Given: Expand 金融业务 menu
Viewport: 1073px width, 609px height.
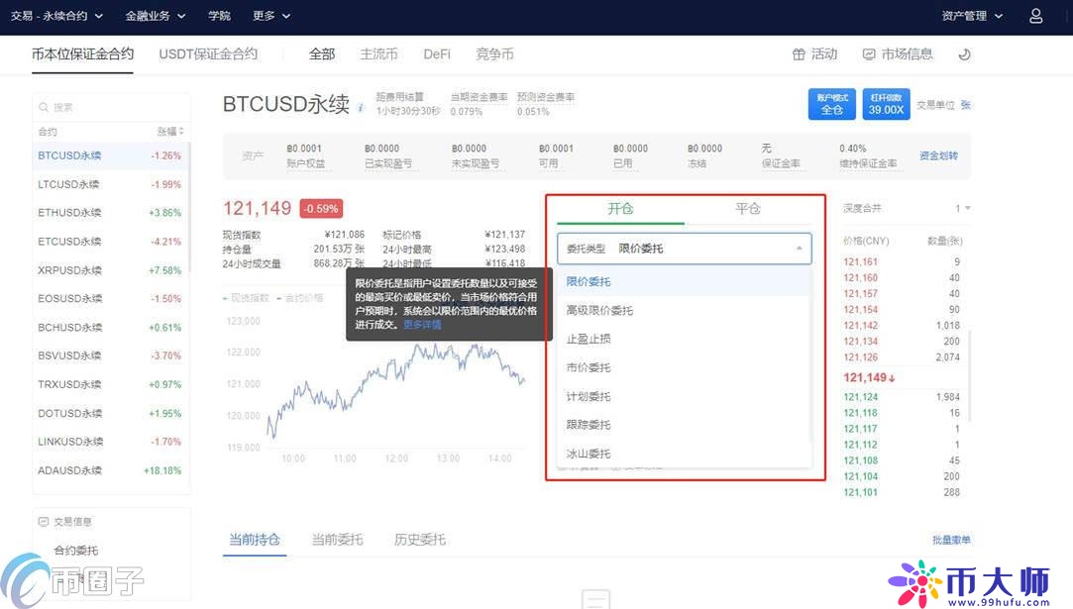Looking at the screenshot, I should [x=156, y=16].
